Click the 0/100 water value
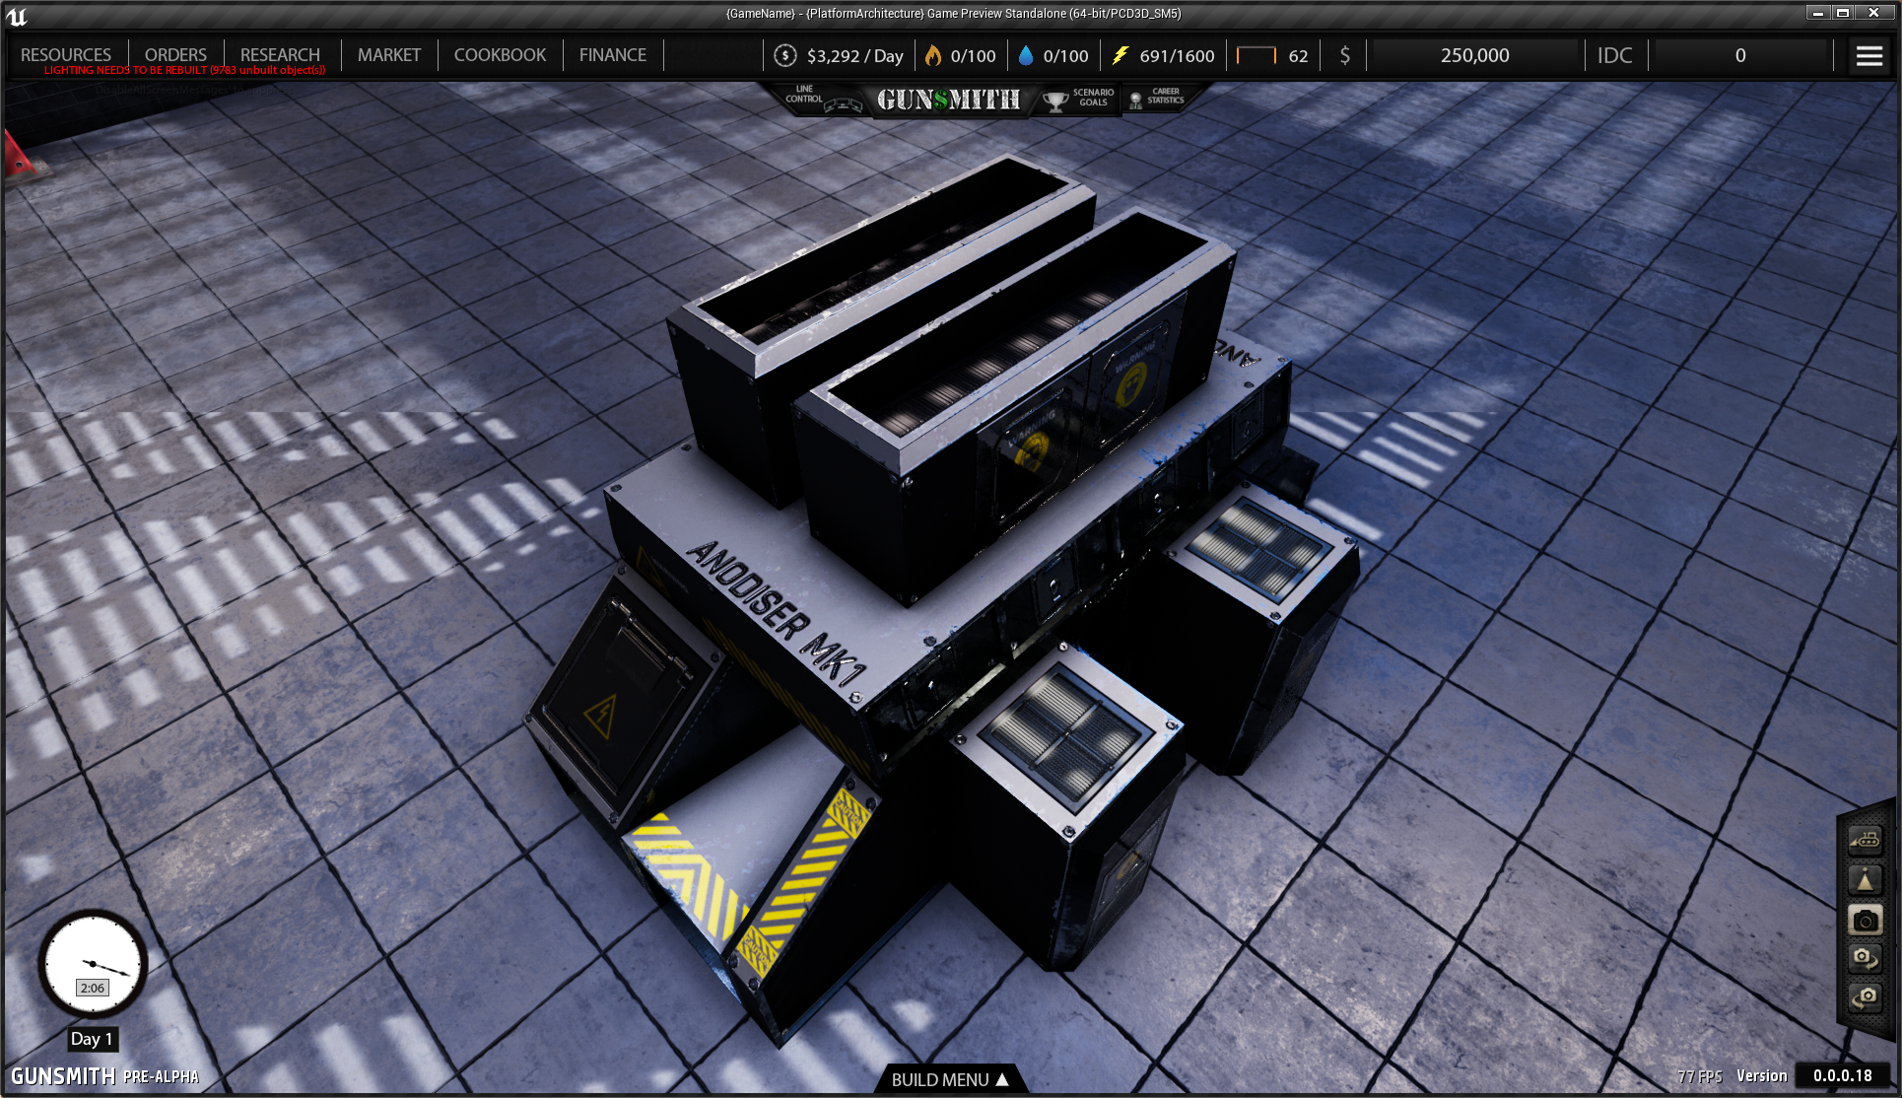The image size is (1902, 1098). [x=1065, y=56]
